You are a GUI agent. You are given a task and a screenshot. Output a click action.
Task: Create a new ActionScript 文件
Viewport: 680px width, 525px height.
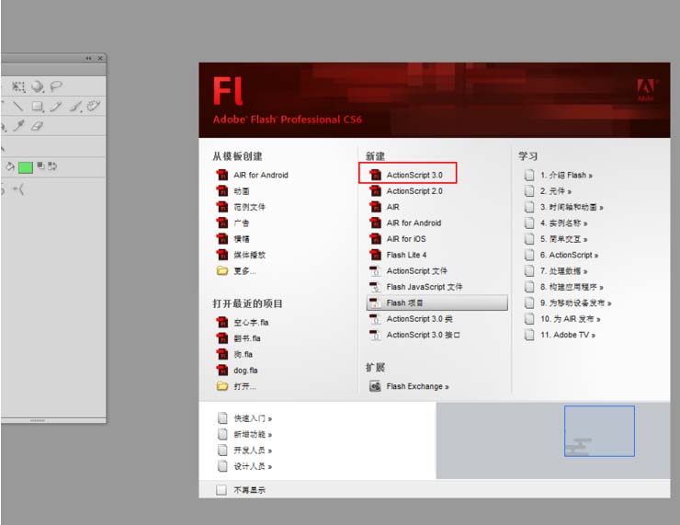coord(408,270)
